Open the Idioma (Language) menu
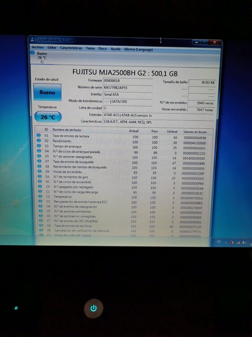 (x=139, y=49)
